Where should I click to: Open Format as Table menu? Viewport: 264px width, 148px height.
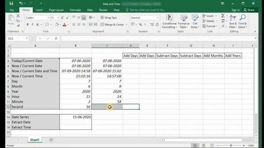click(184, 21)
